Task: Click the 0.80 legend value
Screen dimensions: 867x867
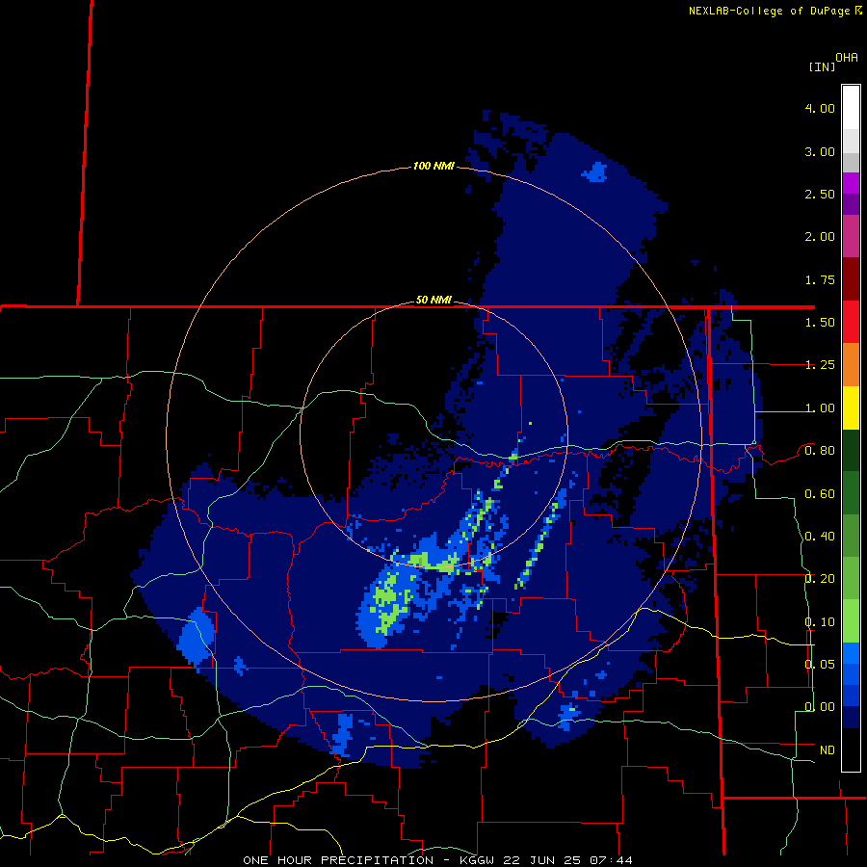Action: pyautogui.click(x=820, y=451)
